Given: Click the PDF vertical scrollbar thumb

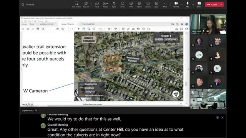Looking at the screenshot, I should point(186,84).
